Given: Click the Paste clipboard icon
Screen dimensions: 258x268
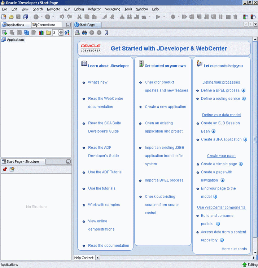Looking at the screenshot, I should pos(94,17).
